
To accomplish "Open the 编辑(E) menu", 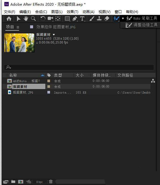I will click(x=25, y=12).
